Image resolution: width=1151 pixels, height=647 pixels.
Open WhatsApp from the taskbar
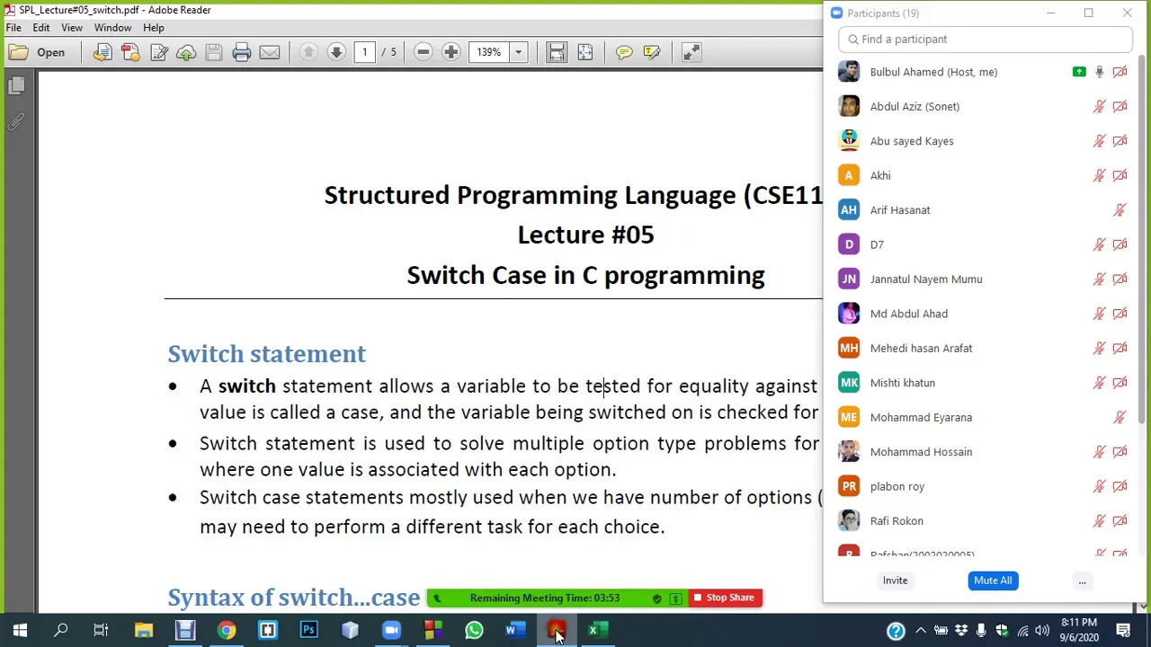(x=474, y=631)
